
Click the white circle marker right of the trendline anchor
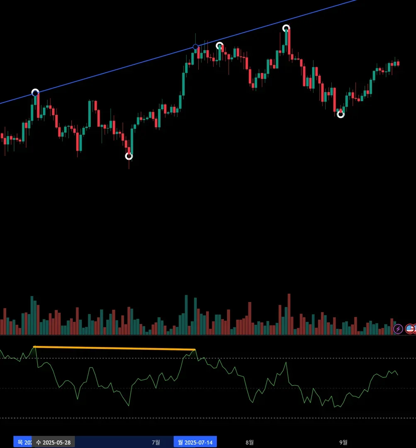219,46
